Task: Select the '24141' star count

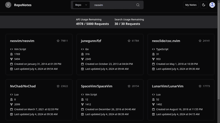Action: pyautogui.click(x=206, y=41)
